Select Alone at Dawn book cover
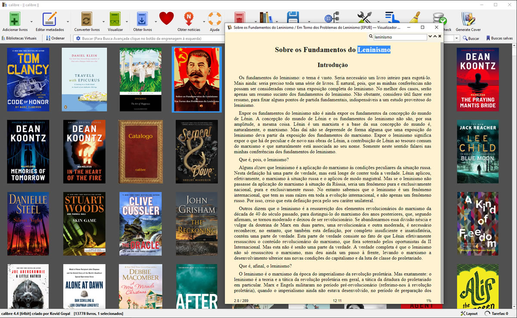This screenshot has height=318, width=517. 84,286
